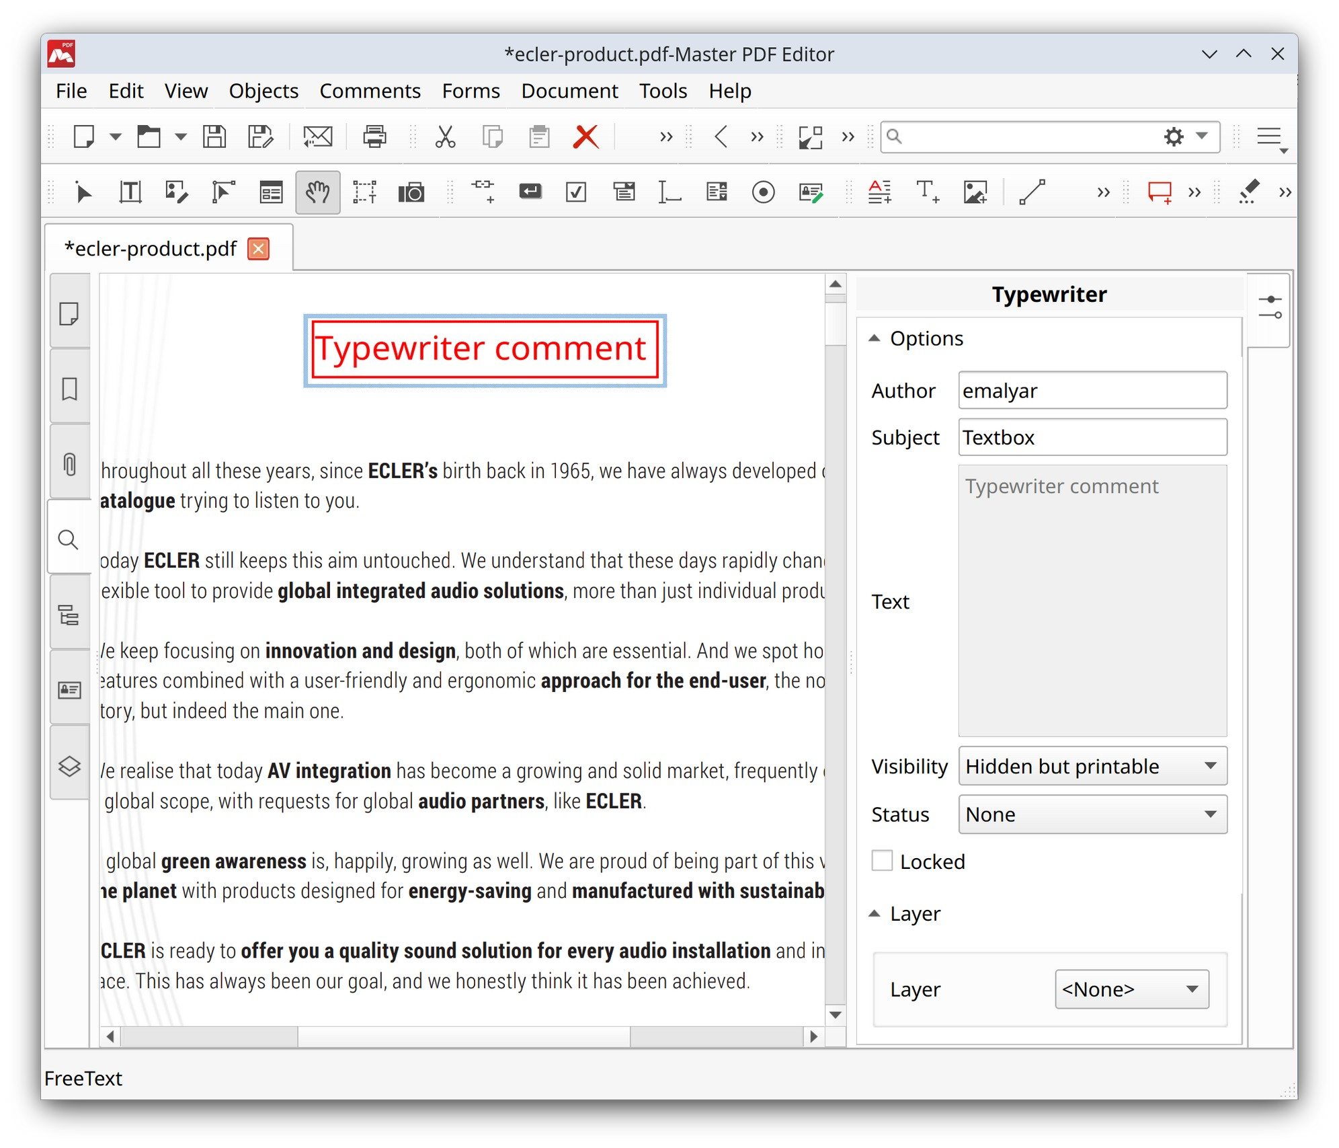Activate the Hand tool

click(x=317, y=192)
